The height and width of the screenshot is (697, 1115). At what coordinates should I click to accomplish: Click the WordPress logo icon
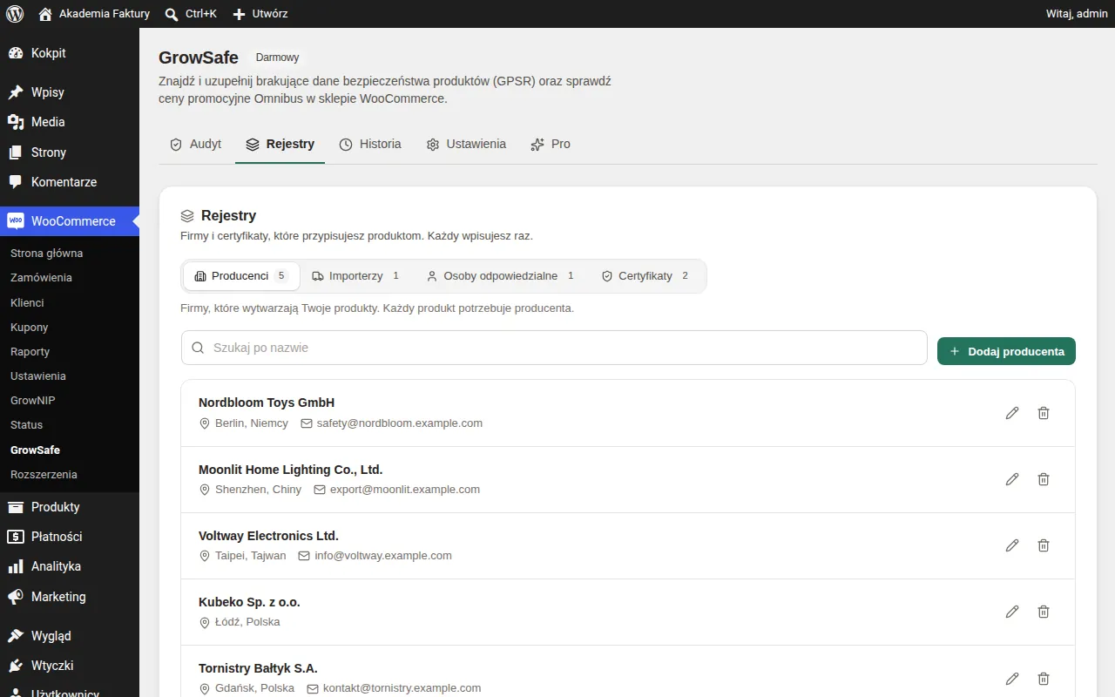pyautogui.click(x=15, y=14)
